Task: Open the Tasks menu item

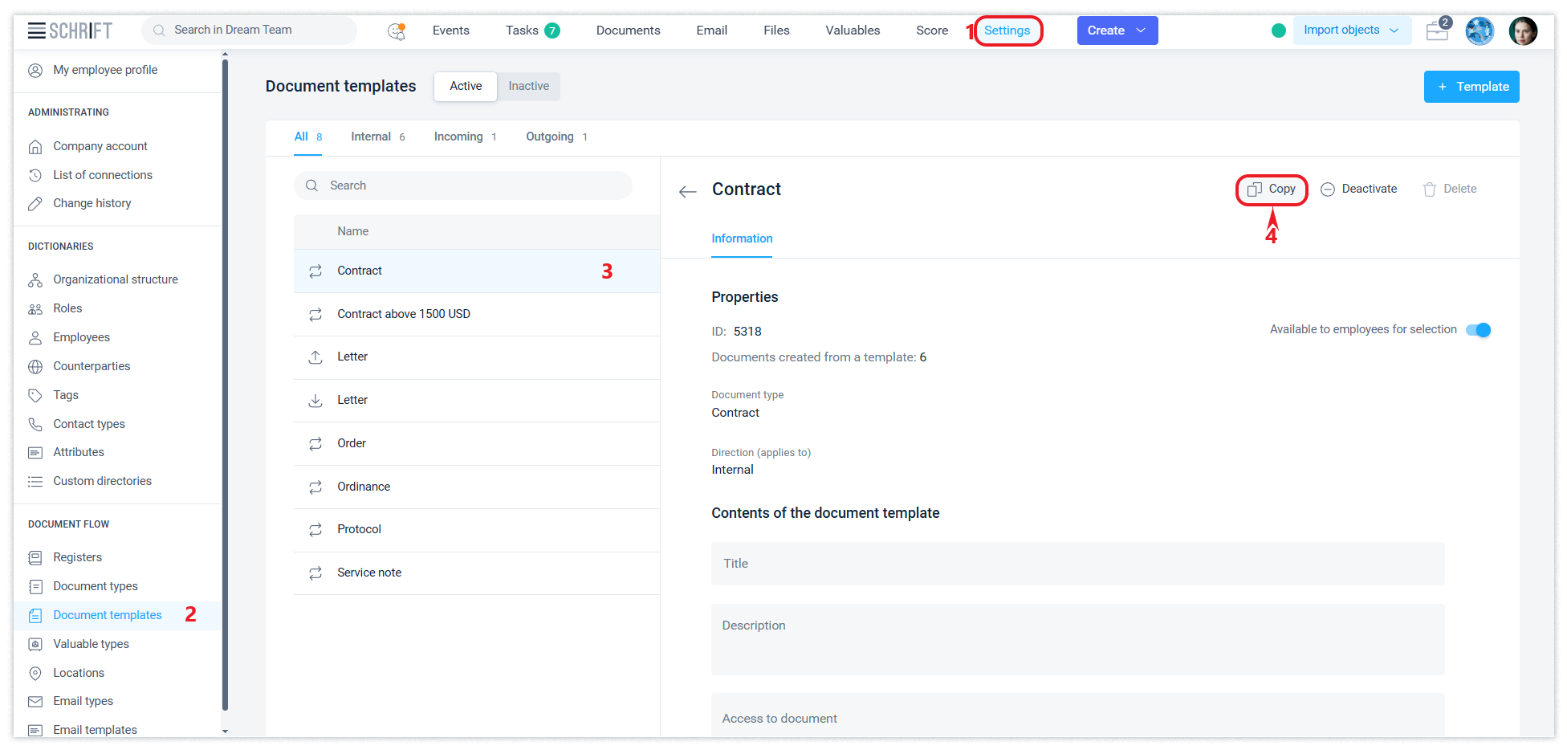Action: pos(522,31)
